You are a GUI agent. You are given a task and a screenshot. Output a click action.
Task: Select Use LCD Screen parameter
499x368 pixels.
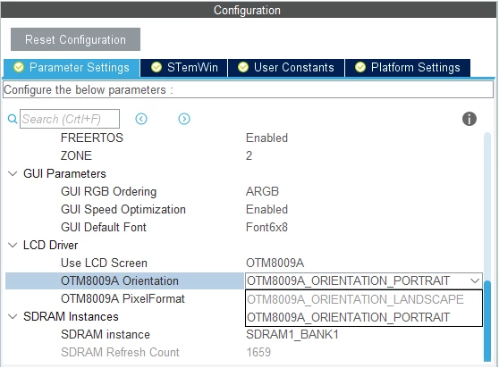coord(104,263)
